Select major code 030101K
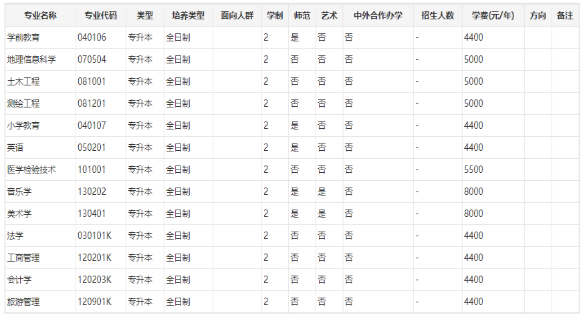The width and height of the screenshot is (583, 317). pyautogui.click(x=94, y=236)
